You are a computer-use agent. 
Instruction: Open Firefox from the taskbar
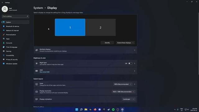tap(95, 110)
